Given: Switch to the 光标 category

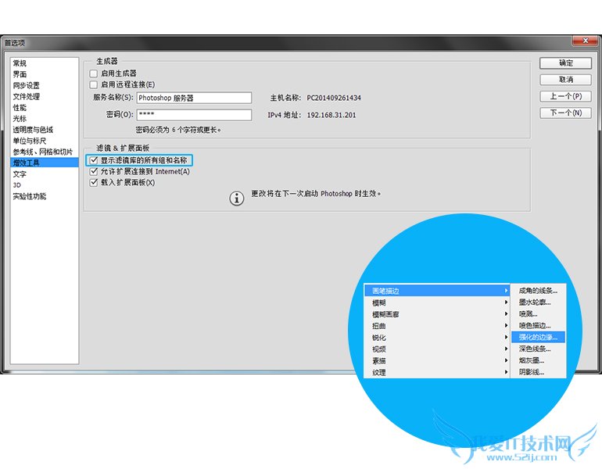Looking at the screenshot, I should (45, 119).
